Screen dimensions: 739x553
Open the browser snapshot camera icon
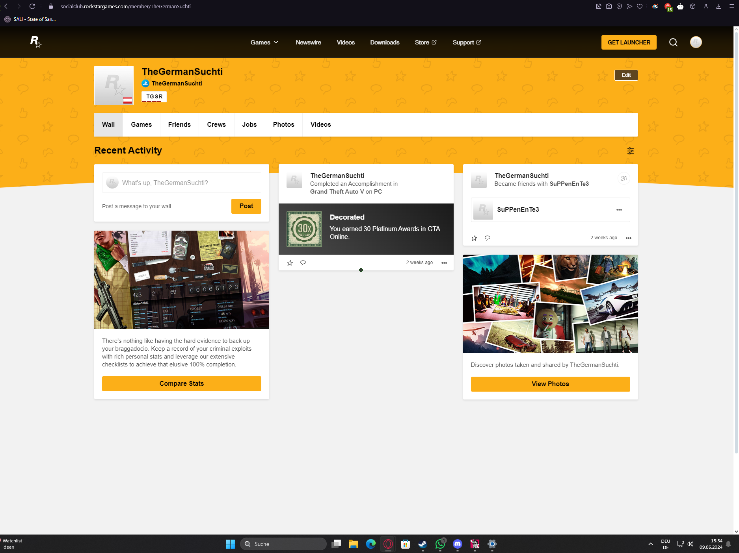(x=609, y=6)
